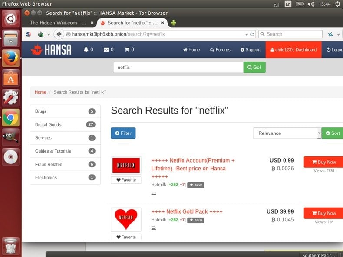Open the NETFLIX heart thumbnail
Viewport: 343px width, 257px height.
tap(126, 219)
